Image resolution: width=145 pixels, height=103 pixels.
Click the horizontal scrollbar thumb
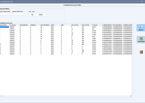pos(2,96)
